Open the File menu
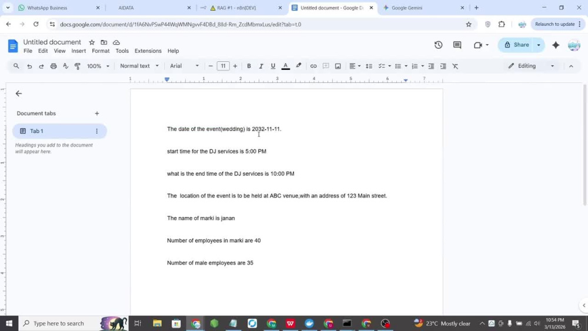588x331 pixels. [28, 51]
